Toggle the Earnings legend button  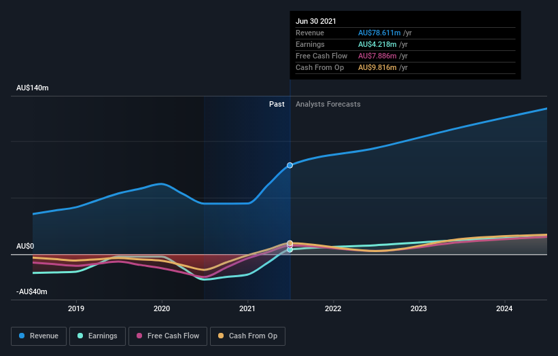(x=97, y=336)
